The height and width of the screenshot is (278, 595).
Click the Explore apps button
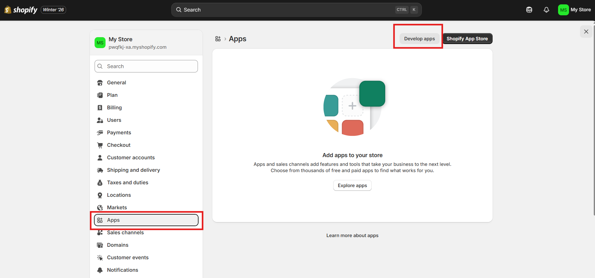[352, 186]
